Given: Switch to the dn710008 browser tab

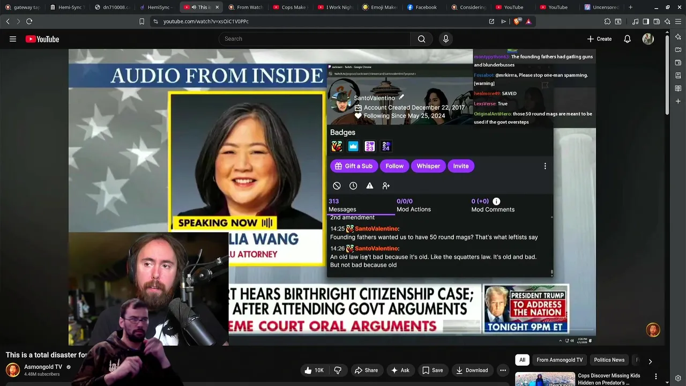Looking at the screenshot, I should (x=113, y=7).
